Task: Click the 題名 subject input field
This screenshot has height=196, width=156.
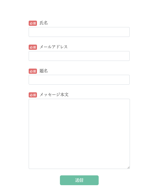Action: point(79,80)
